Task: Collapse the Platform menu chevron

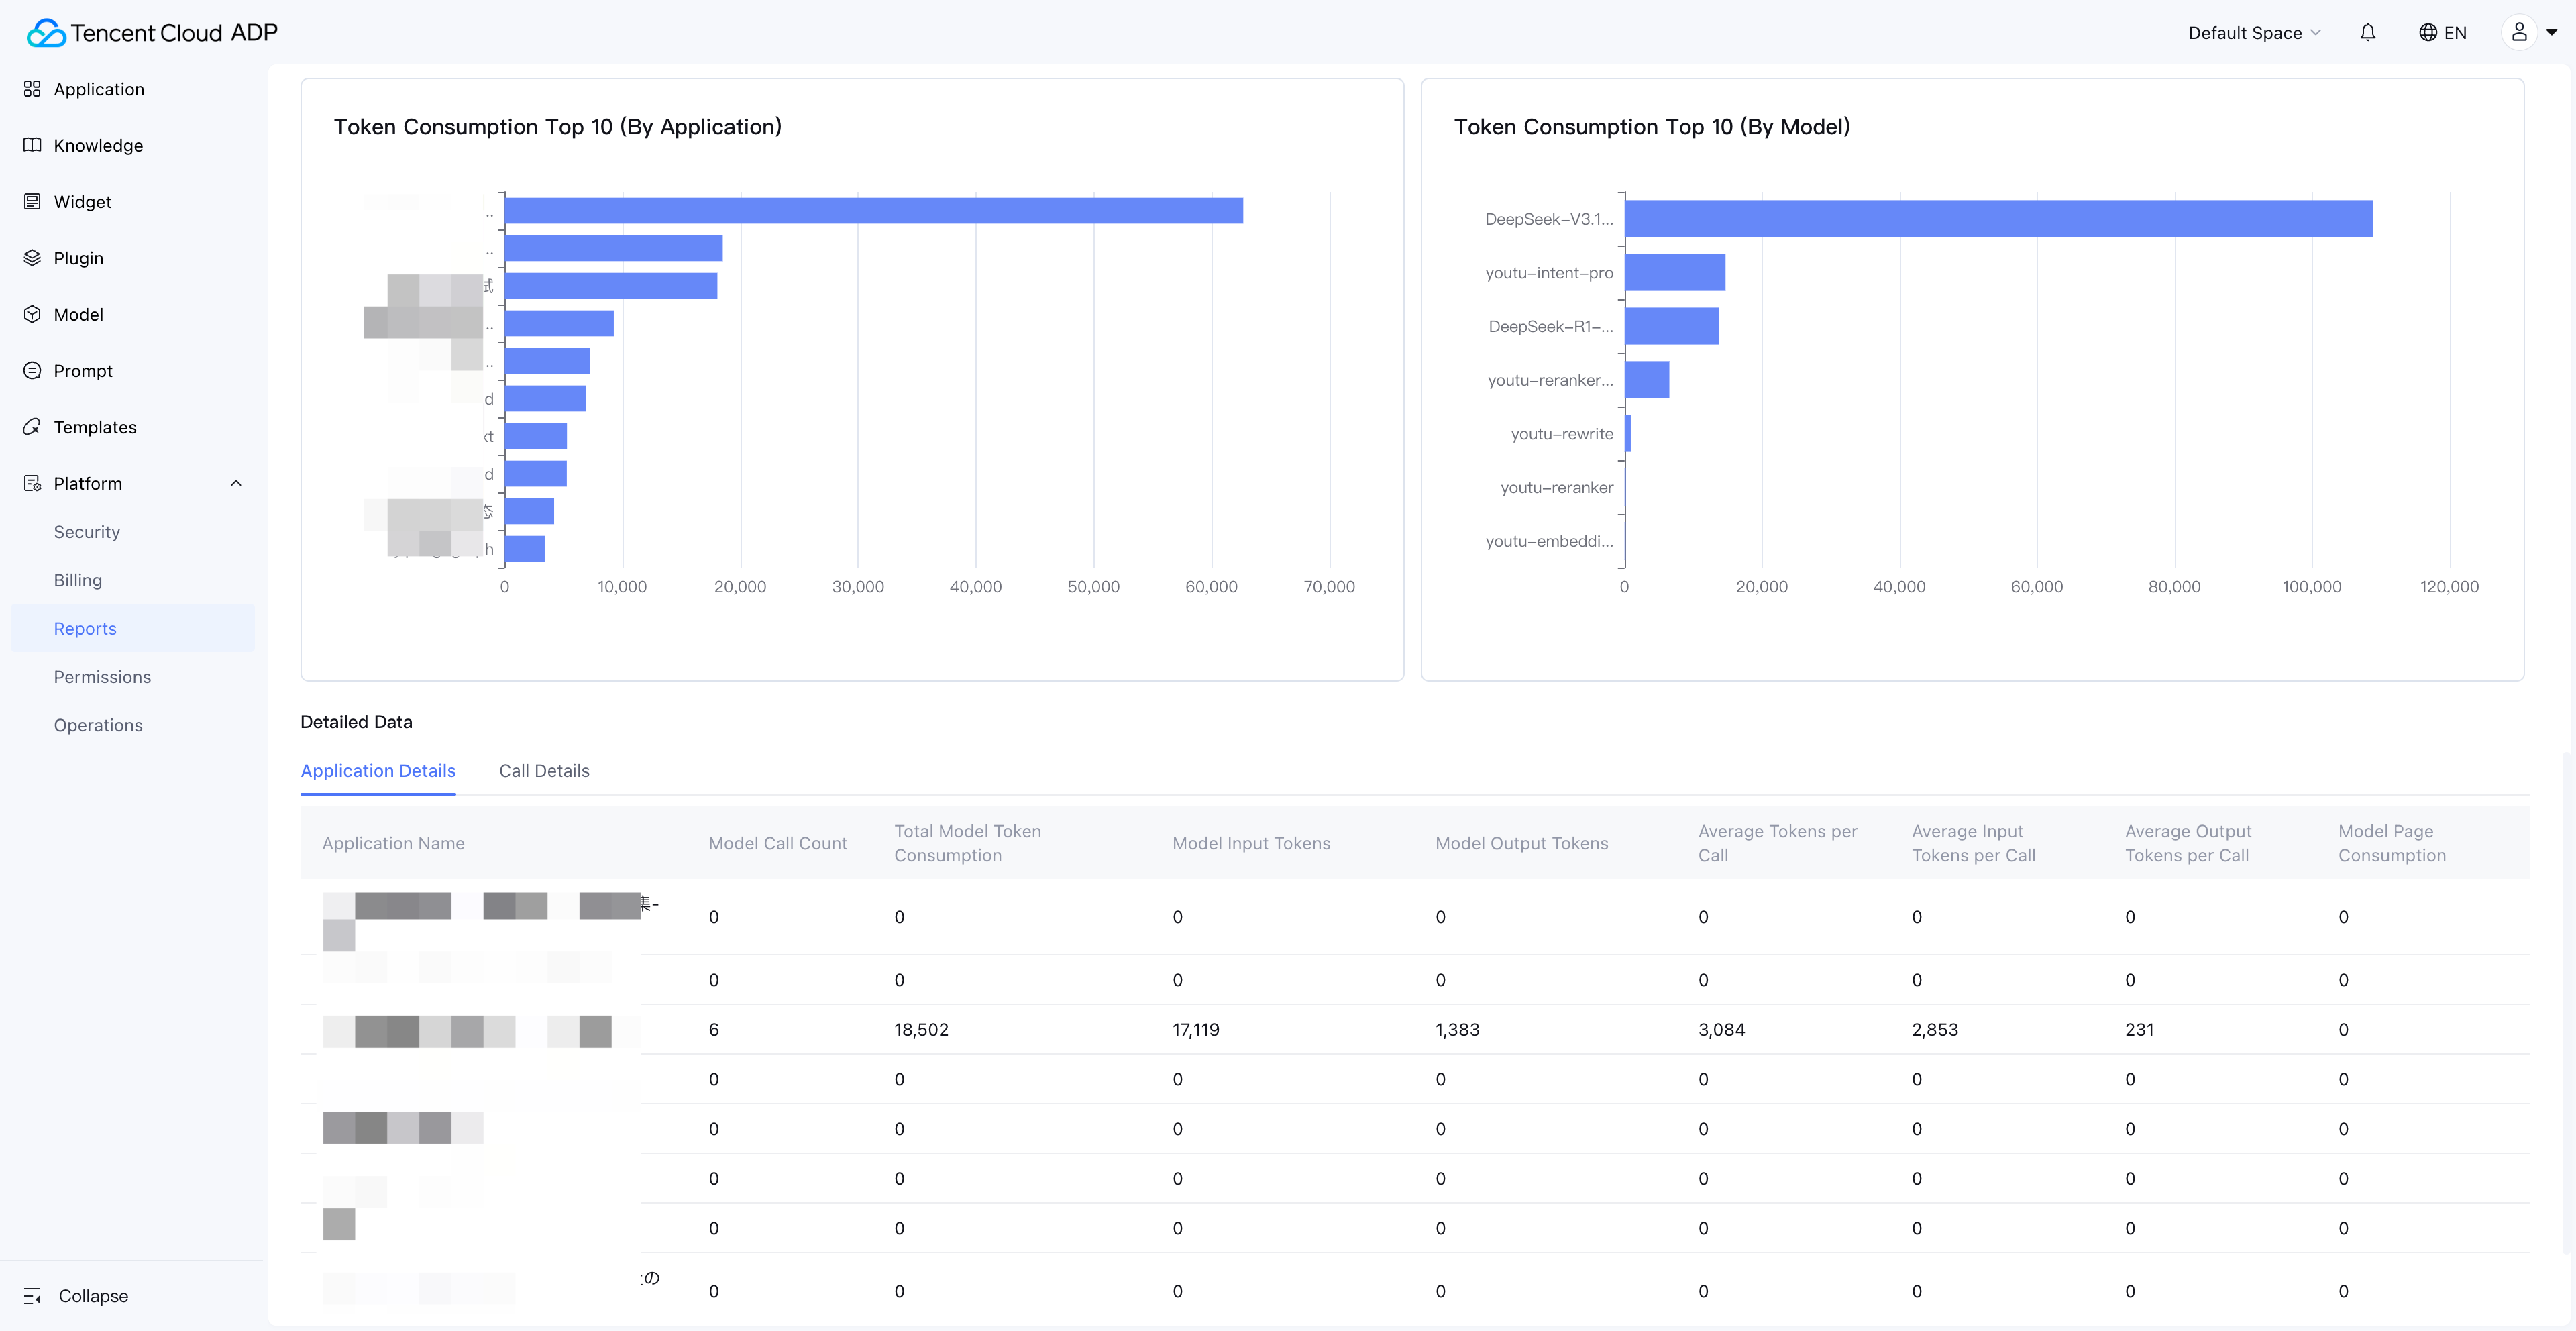Action: pos(236,483)
